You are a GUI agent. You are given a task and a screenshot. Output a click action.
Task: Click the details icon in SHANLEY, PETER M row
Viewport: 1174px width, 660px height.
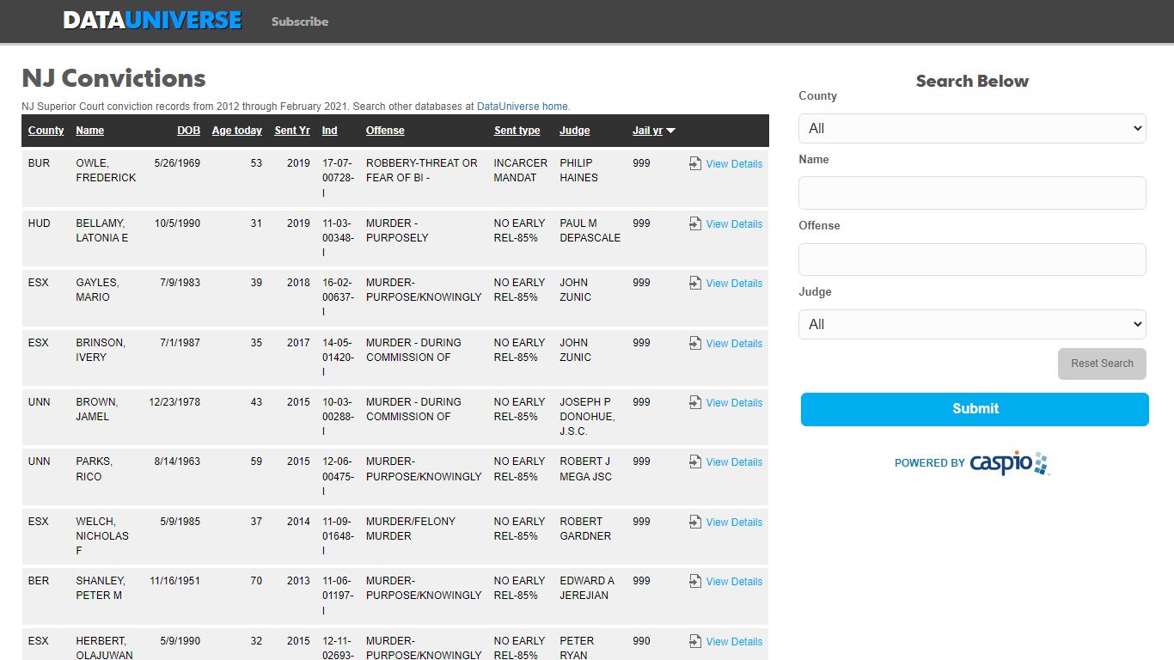click(695, 581)
